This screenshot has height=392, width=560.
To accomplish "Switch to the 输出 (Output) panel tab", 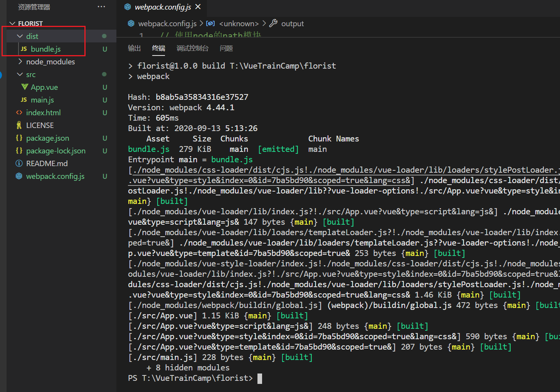I will coord(134,48).
